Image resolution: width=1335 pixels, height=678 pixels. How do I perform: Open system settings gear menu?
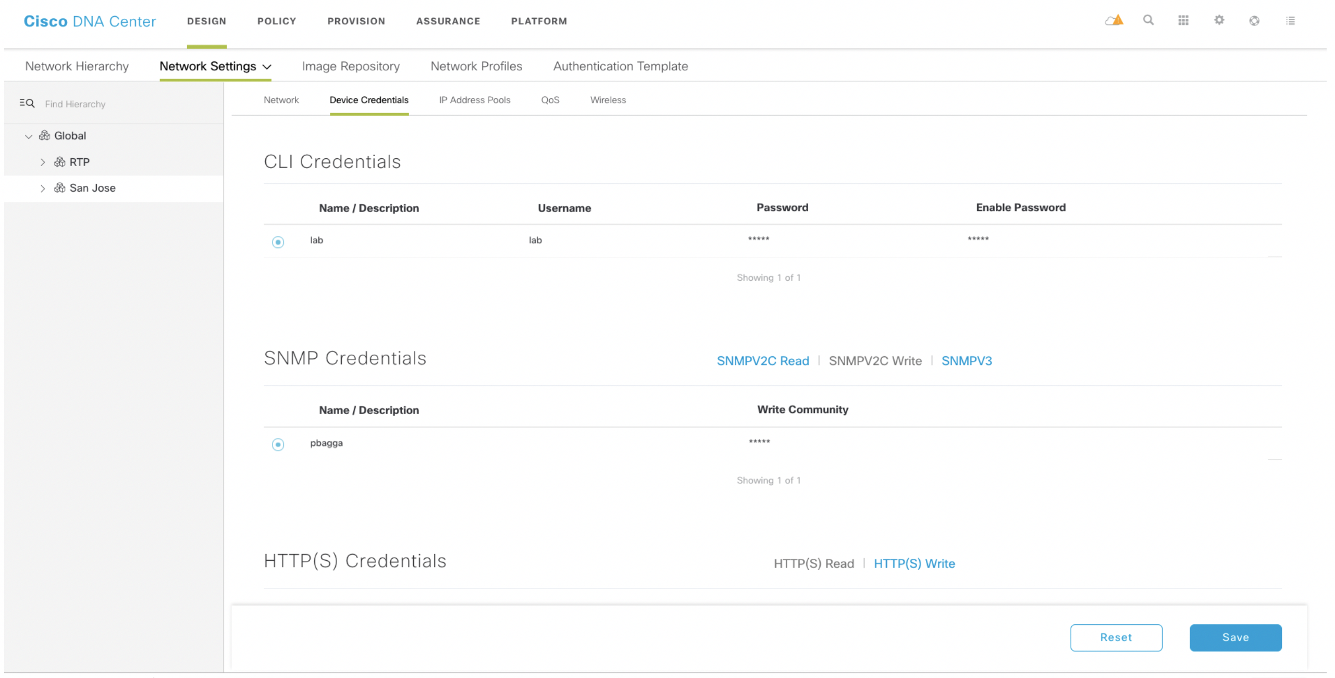click(x=1219, y=20)
